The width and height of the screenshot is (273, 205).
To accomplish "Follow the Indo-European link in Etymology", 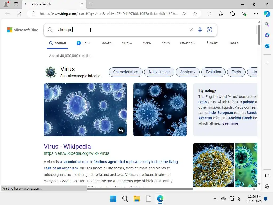I will point(220,113).
